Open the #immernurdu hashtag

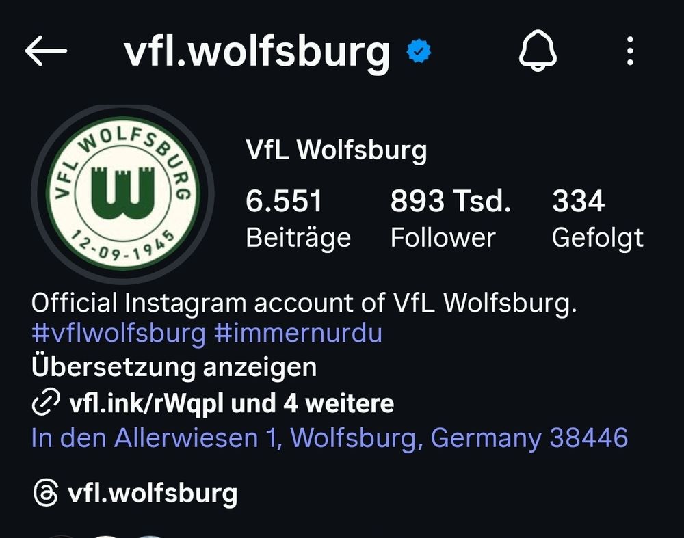[298, 334]
